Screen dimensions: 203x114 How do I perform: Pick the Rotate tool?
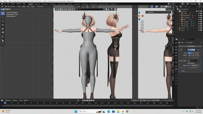tap(3, 25)
